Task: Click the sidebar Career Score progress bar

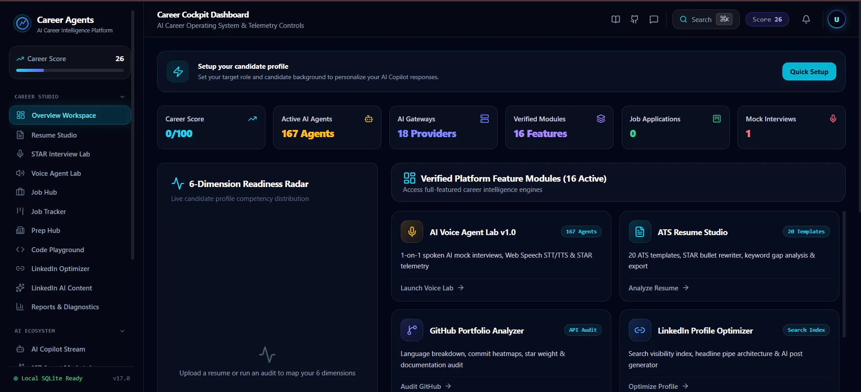Action: tap(70, 70)
